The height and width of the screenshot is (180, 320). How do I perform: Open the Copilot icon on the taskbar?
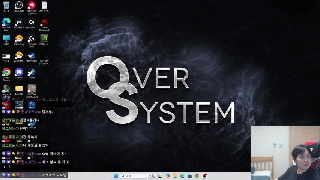coord(168,176)
